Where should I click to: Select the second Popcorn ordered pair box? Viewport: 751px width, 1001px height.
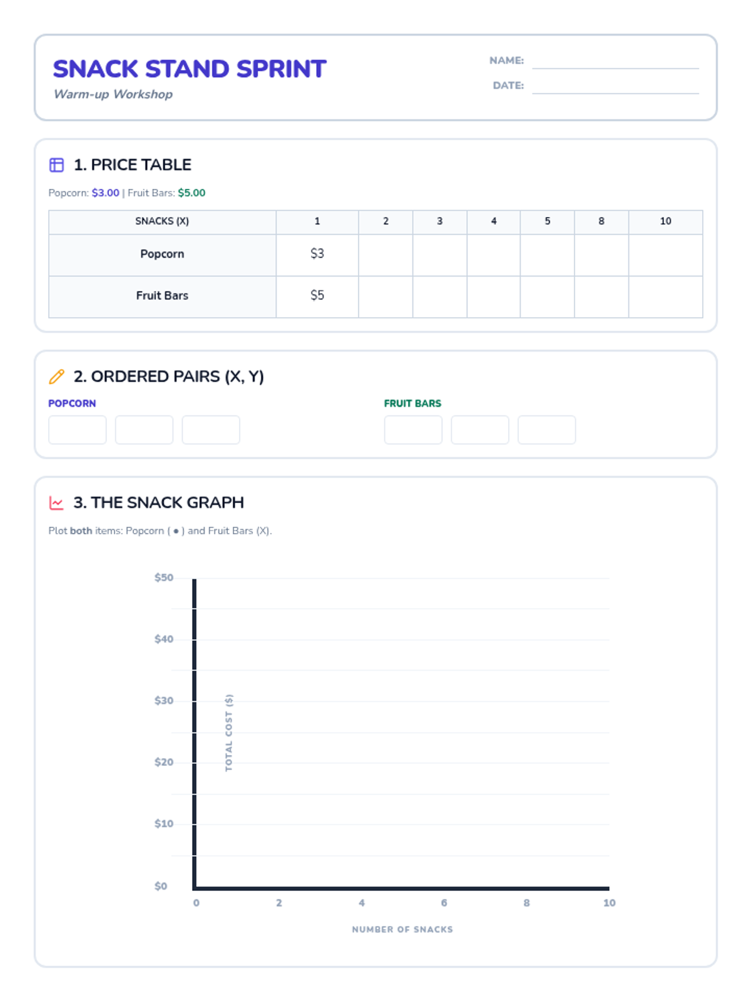(144, 430)
